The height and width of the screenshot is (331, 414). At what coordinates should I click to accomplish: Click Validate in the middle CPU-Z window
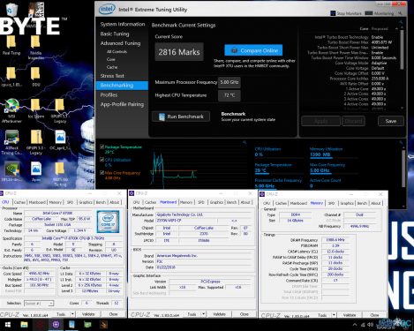click(219, 314)
